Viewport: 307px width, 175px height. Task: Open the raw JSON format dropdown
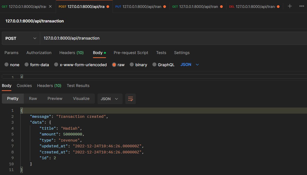pos(189,65)
